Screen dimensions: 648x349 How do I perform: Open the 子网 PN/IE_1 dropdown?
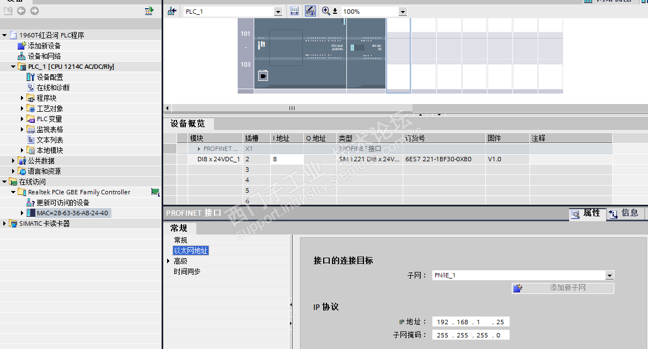[x=609, y=276]
